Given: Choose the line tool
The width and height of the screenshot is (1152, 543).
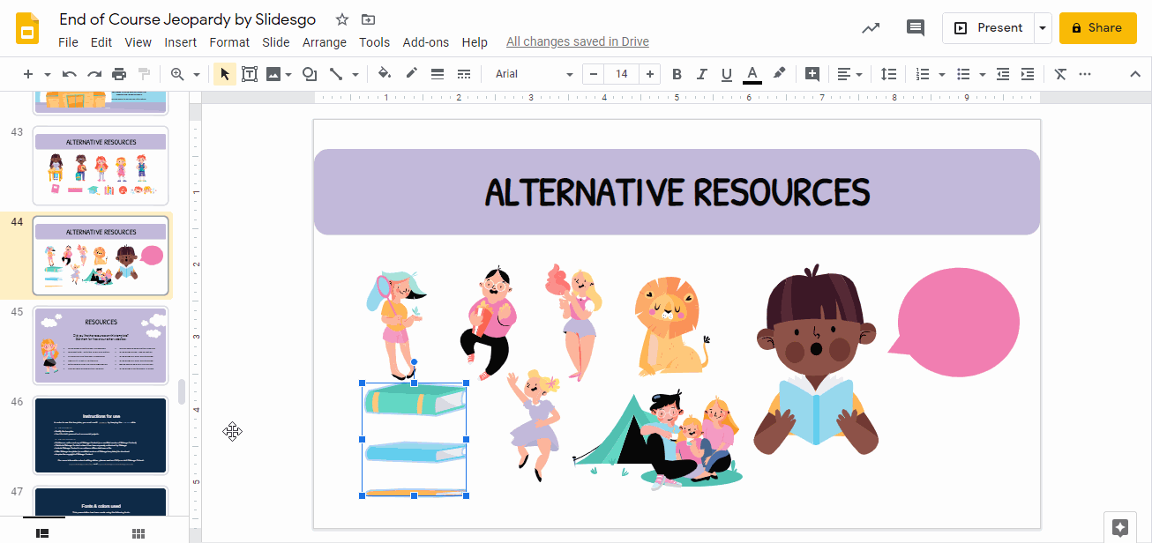Looking at the screenshot, I should (x=336, y=74).
